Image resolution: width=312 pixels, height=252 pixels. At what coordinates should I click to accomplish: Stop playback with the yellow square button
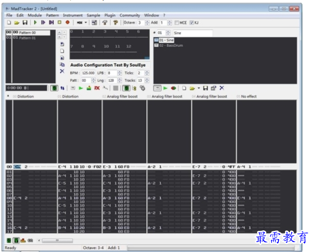point(59,22)
